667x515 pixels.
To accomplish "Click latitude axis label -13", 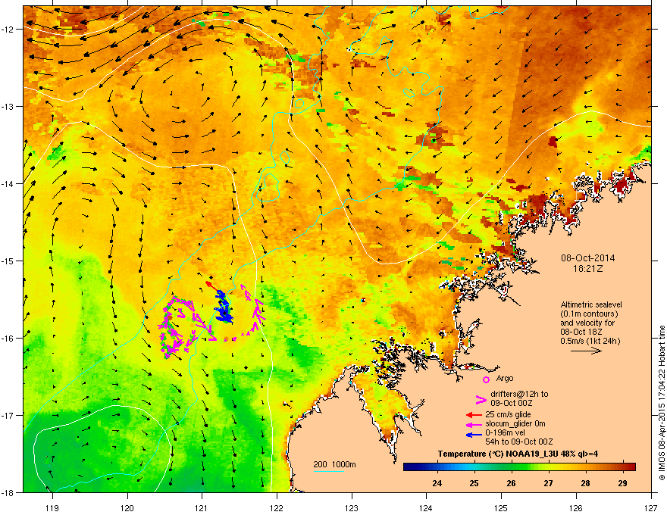I will click(8, 106).
